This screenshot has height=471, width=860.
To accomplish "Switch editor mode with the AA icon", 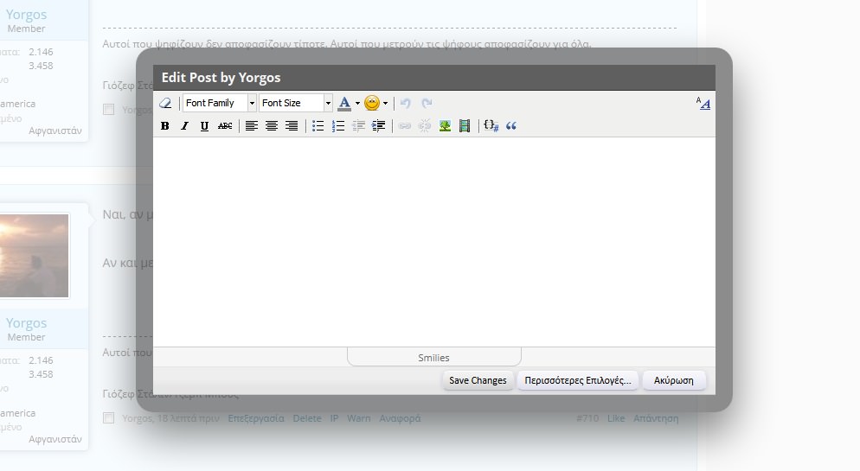I will coord(703,103).
